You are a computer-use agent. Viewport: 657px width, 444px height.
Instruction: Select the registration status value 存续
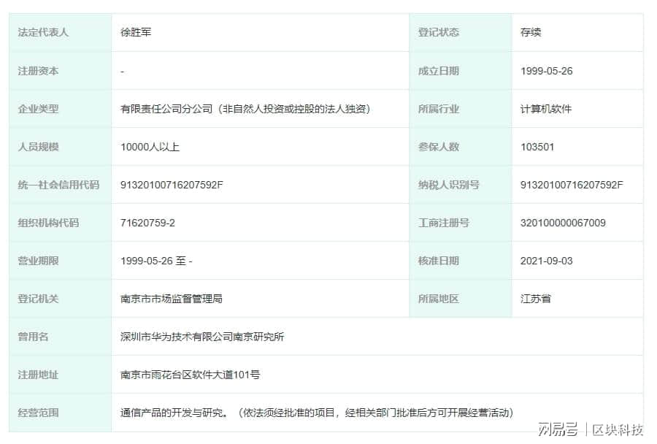point(531,32)
